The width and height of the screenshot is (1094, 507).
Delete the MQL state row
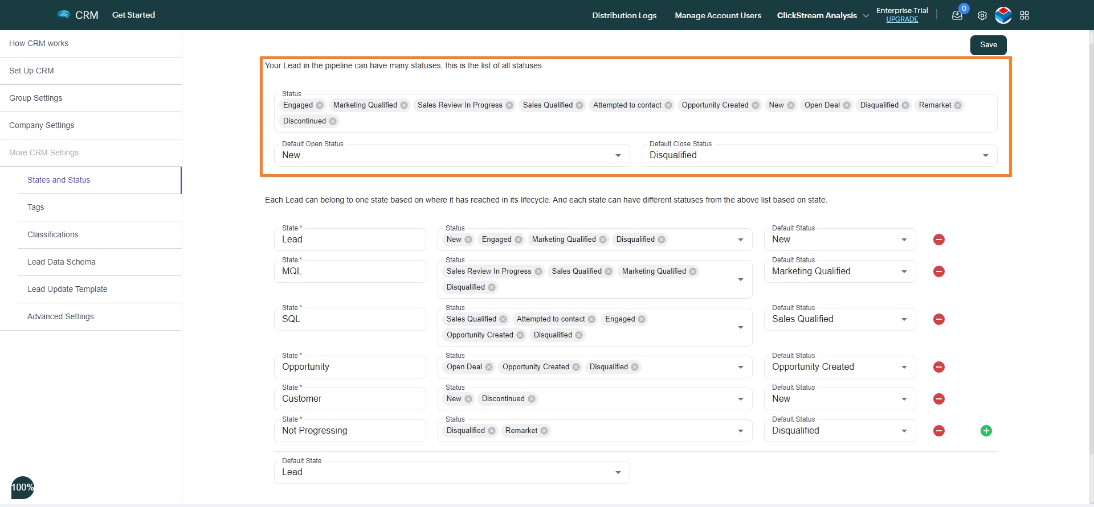point(939,271)
